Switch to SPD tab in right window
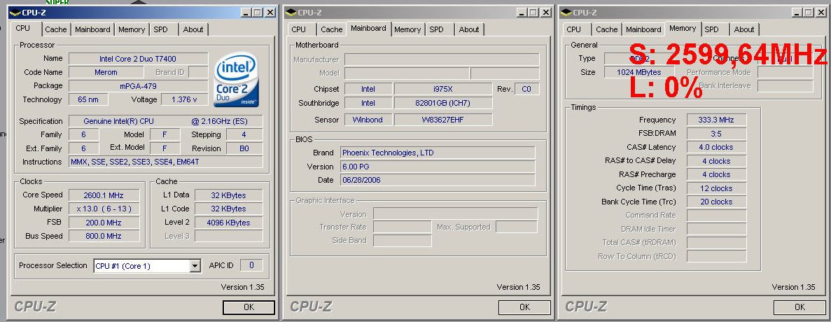 pyautogui.click(x=712, y=29)
